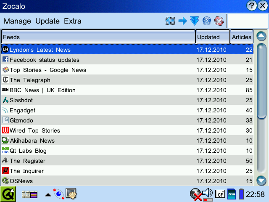The width and height of the screenshot is (269, 202).
Task: Open the Manage menu
Action: 17,21
